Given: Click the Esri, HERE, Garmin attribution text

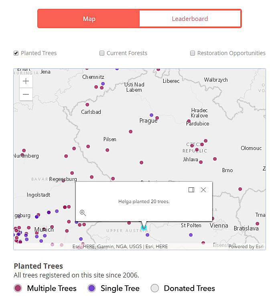Looking at the screenshot, I should coord(120,247).
